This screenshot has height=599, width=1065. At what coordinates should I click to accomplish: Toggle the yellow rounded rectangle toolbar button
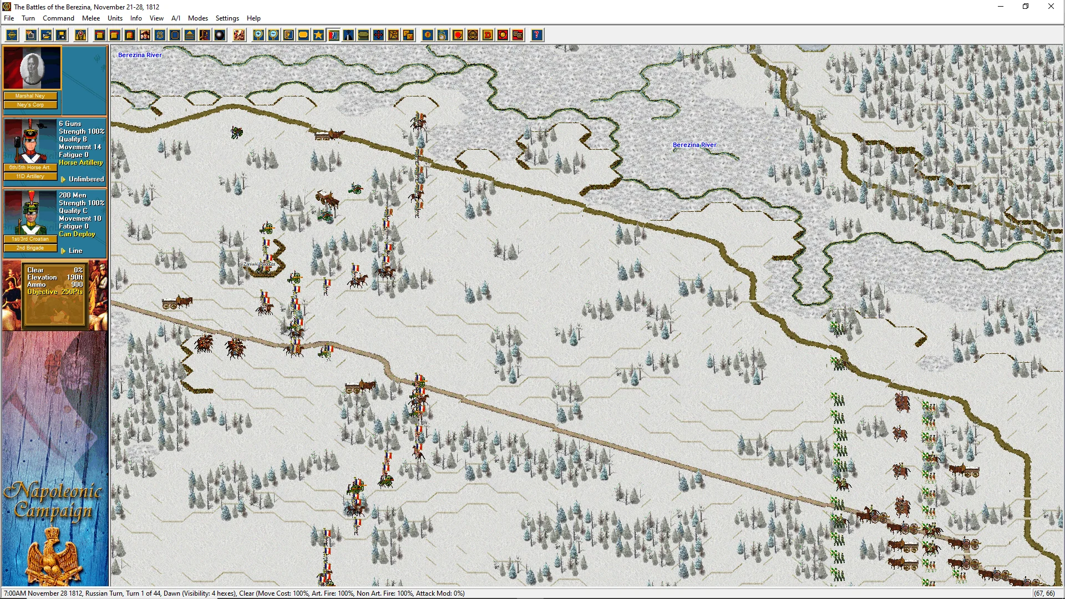(x=303, y=35)
